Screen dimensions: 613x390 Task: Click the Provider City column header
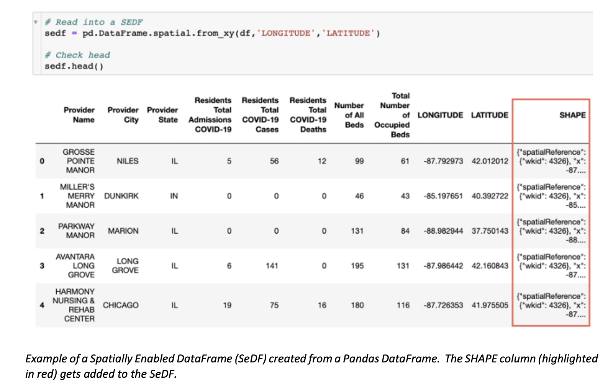(x=123, y=115)
